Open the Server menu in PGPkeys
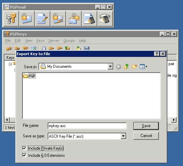183x166 pixels. 54,41
